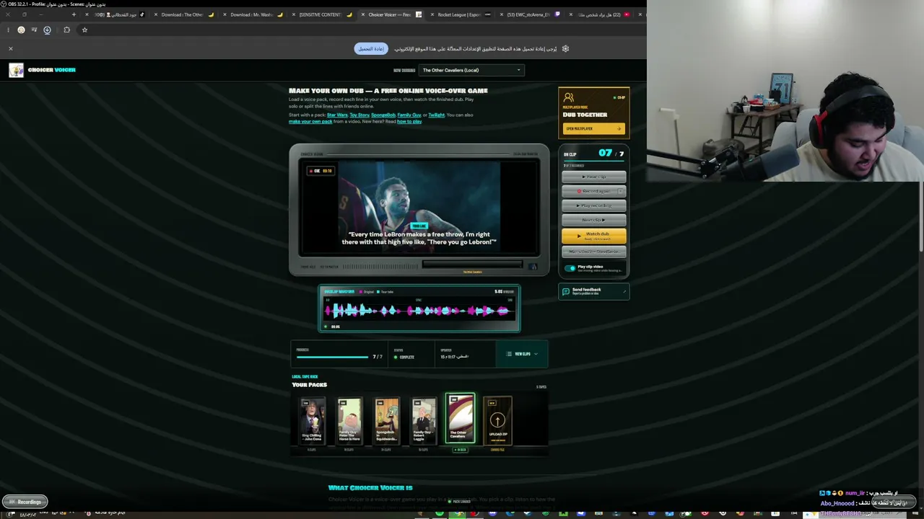Follow the 'SpongeBob' pack link

(x=383, y=115)
